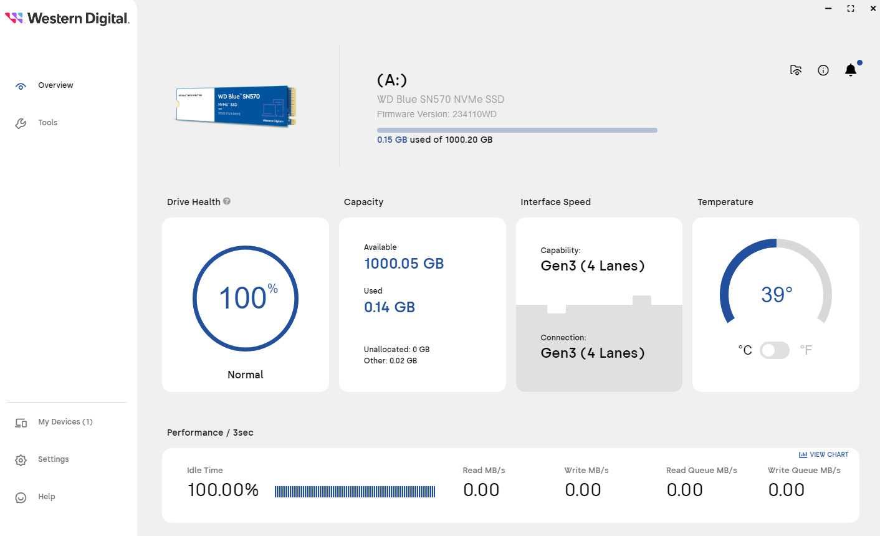Click the °F unit label
880x536 pixels.
point(806,350)
